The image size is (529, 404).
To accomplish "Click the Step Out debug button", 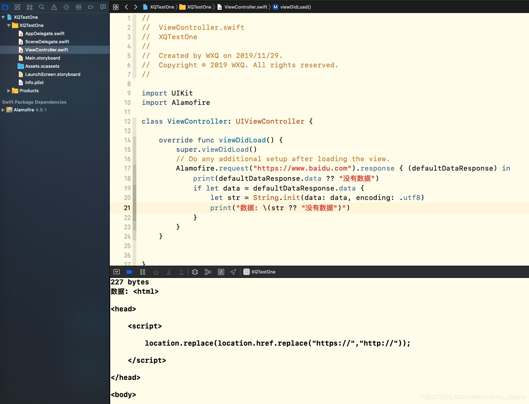I will point(181,272).
